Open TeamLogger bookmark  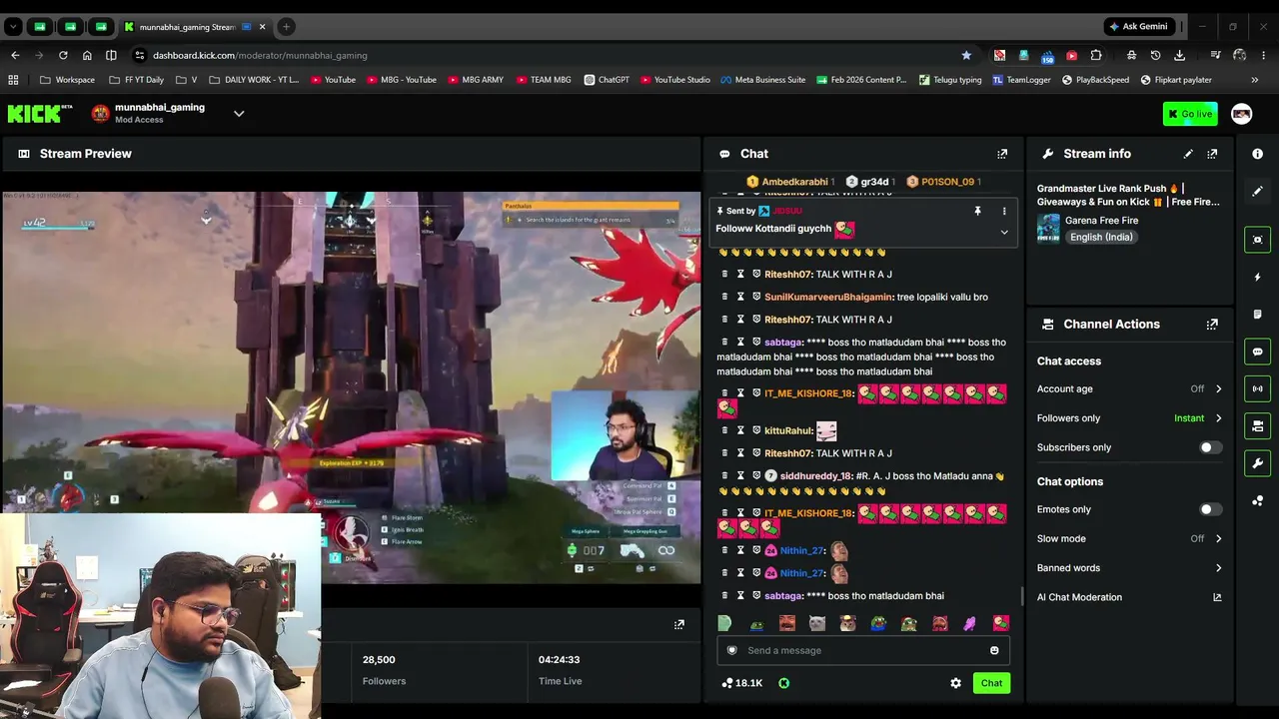(x=1021, y=80)
